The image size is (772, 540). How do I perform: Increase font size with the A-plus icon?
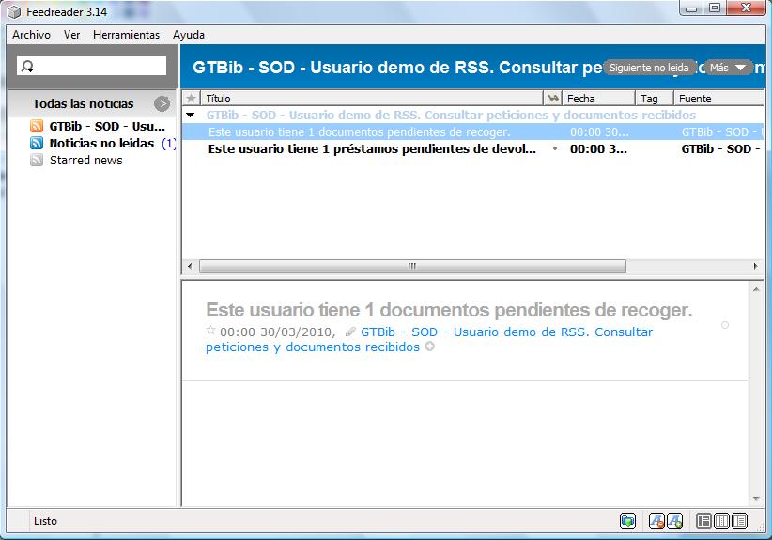click(674, 520)
